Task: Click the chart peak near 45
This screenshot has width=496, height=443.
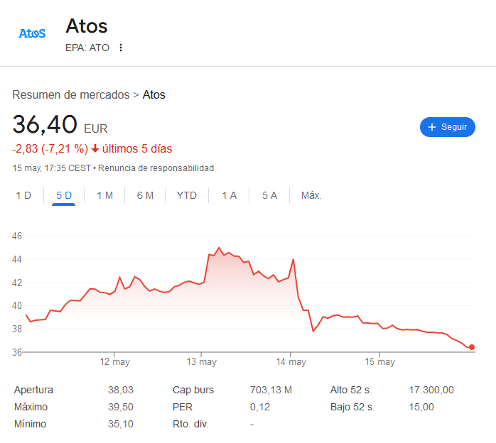Action: coord(218,248)
